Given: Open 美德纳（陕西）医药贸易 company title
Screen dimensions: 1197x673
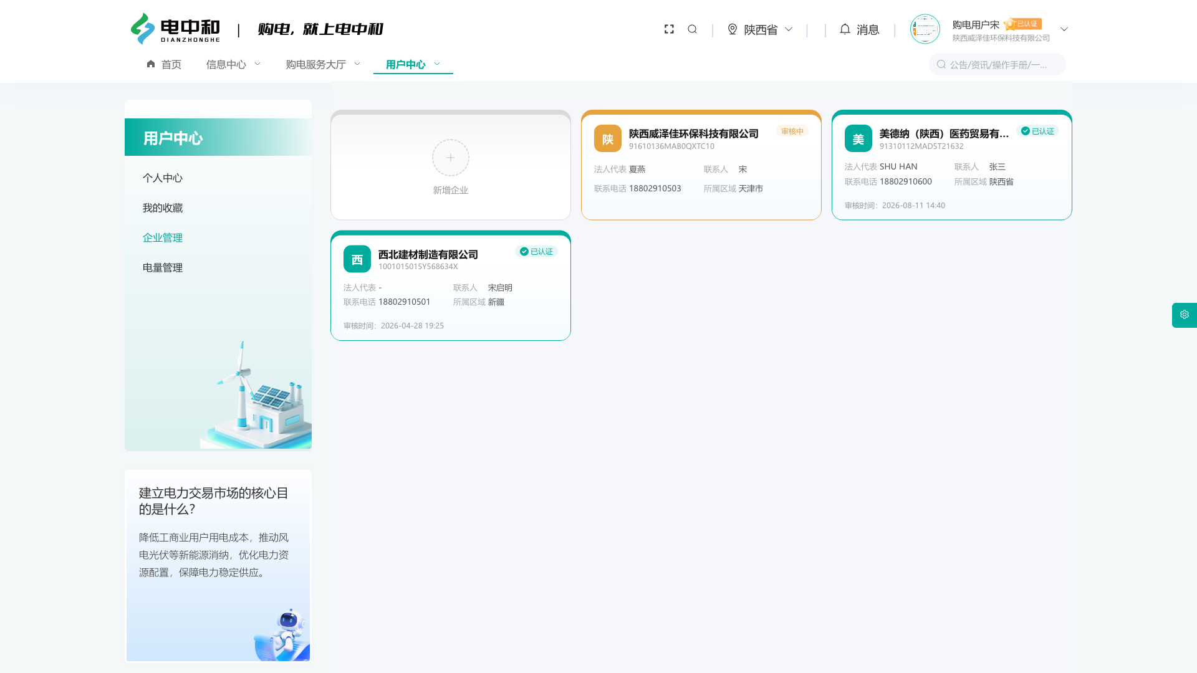Looking at the screenshot, I should [944, 133].
